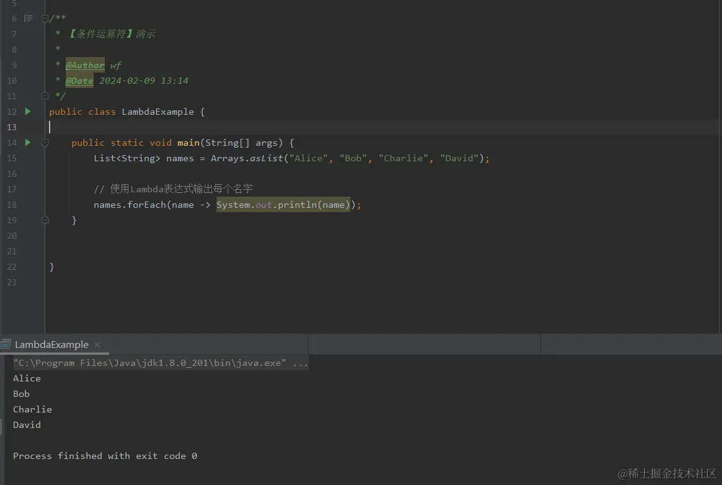Click fold end marker at main closing brace
This screenshot has height=485, width=722.
pyautogui.click(x=45, y=220)
